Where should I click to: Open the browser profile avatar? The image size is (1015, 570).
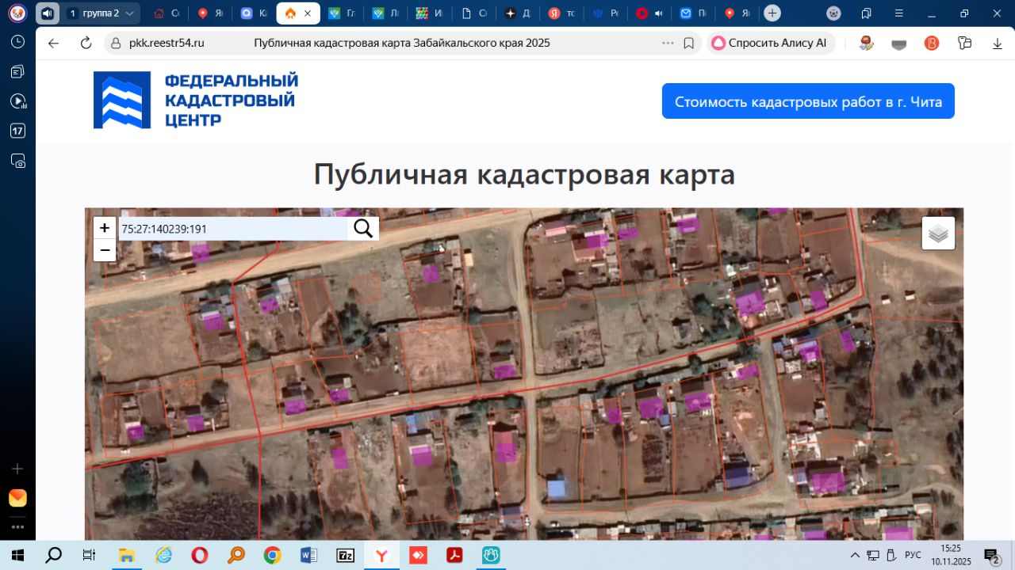[17, 13]
